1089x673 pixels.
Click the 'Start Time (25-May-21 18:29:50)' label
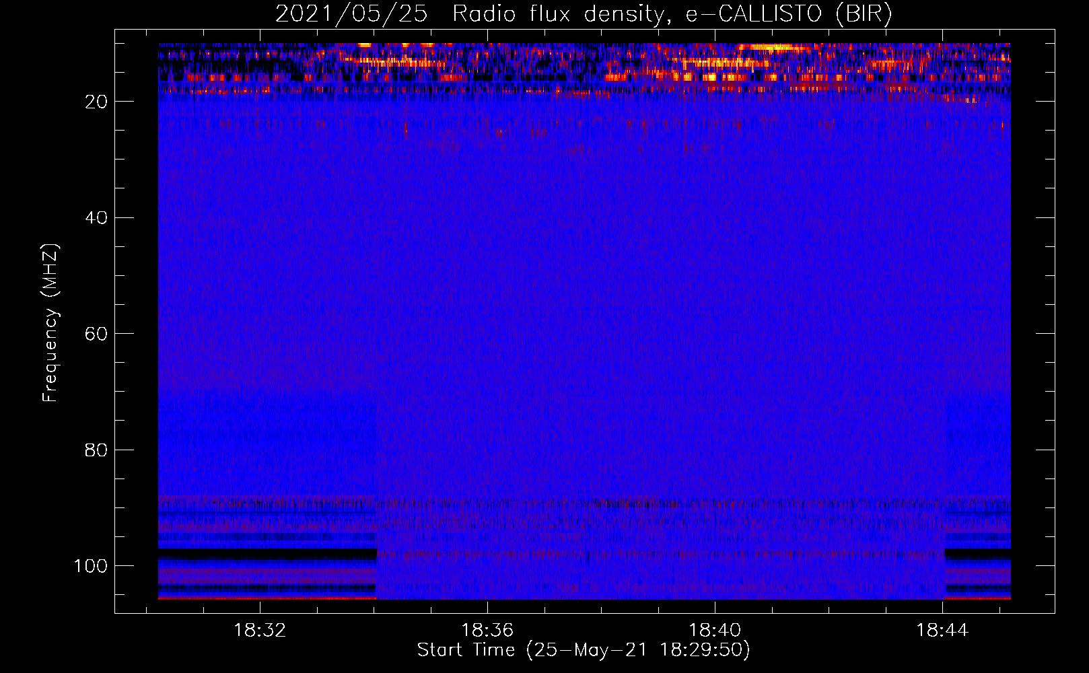tap(584, 650)
